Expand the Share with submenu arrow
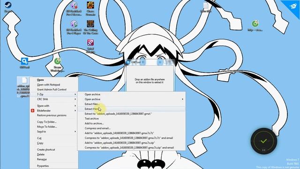 [x=75, y=106]
